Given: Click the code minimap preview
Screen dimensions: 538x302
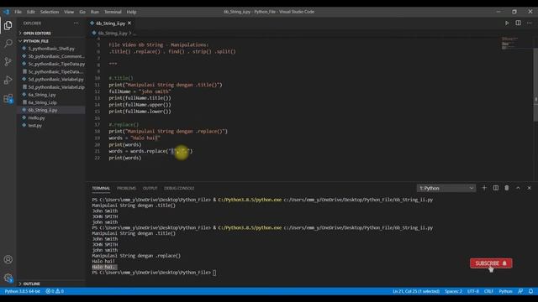Looking at the screenshot, I should click(510, 43).
